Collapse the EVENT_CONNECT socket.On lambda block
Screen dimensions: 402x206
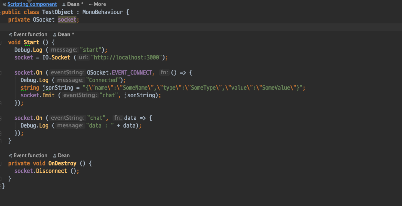click(1, 73)
